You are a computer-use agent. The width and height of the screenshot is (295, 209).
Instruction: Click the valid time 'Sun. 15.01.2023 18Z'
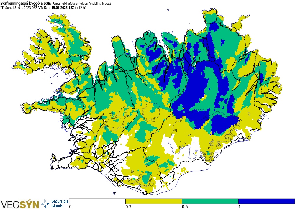pyautogui.click(x=59, y=8)
